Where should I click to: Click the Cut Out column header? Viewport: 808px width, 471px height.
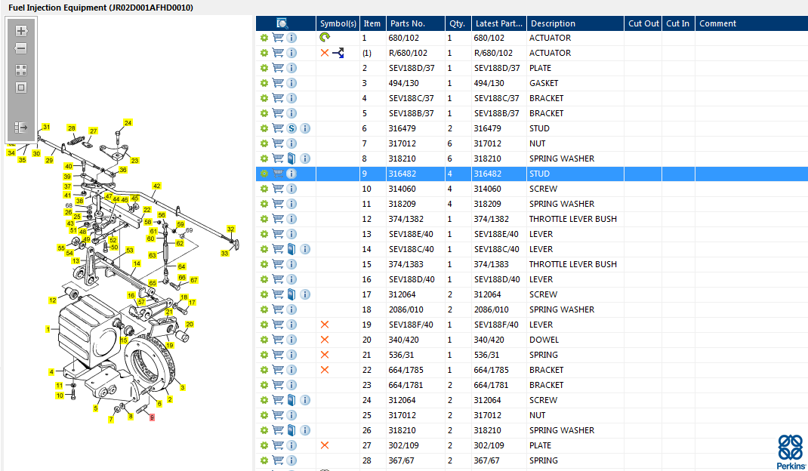(x=643, y=23)
